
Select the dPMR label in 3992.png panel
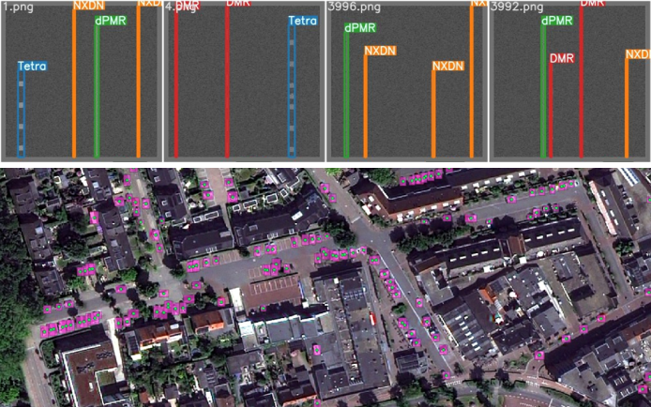(x=557, y=21)
